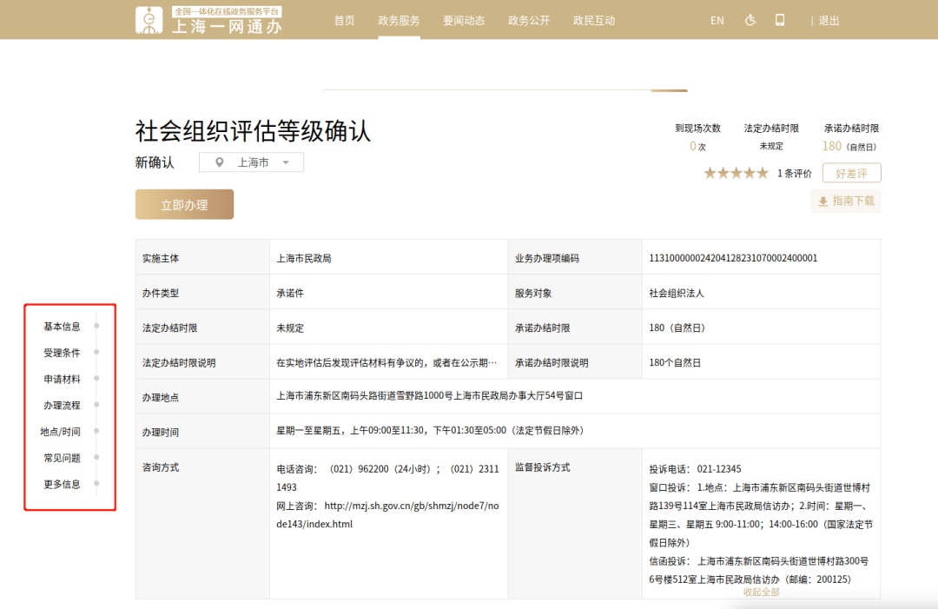Click the 上海一网通办 logo icon
Viewport: 938px width, 609px height.
149,20
